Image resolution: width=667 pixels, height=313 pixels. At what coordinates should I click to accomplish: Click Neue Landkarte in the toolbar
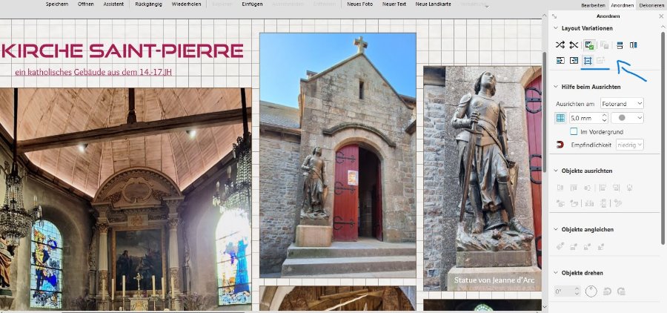433,4
